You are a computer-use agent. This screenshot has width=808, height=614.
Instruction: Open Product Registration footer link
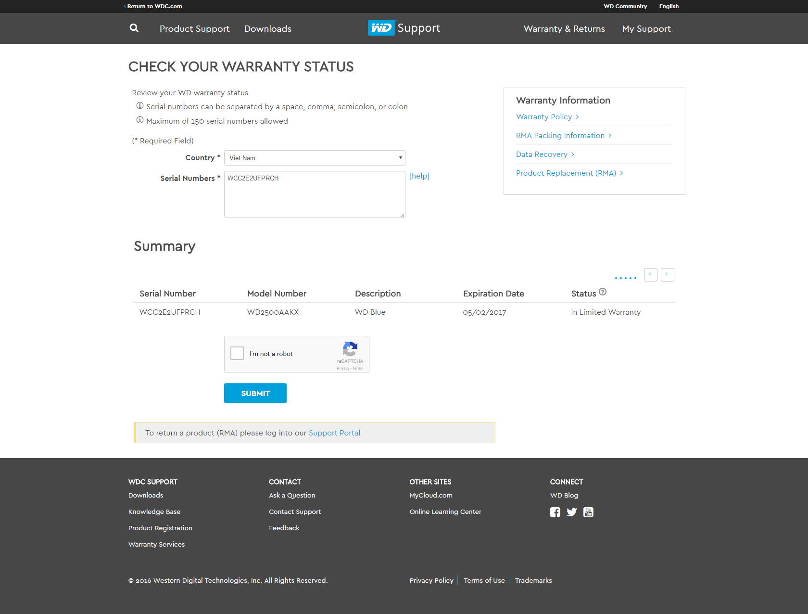point(160,528)
